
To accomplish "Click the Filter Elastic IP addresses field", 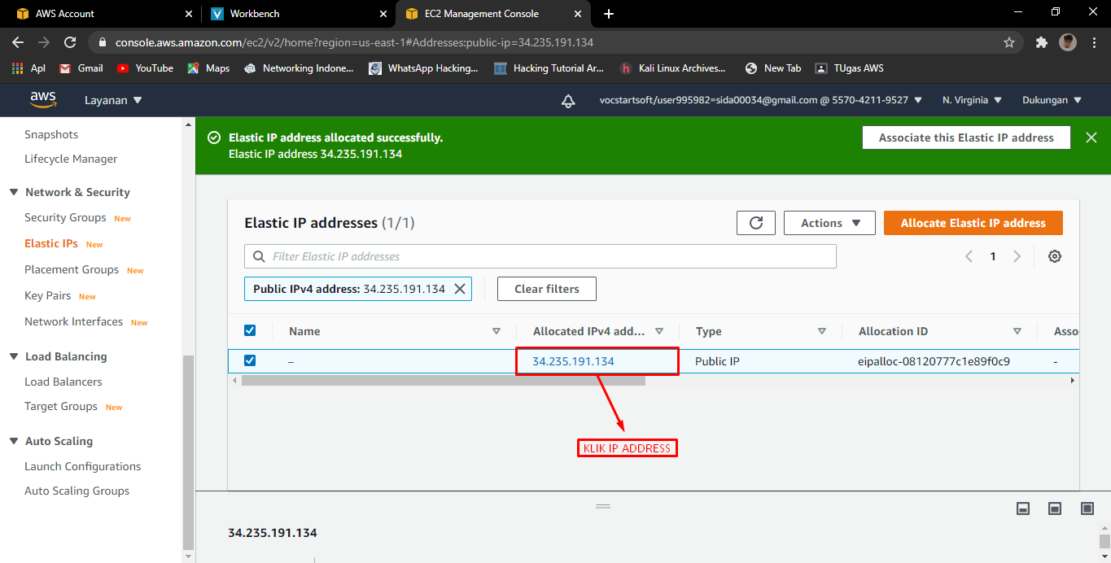I will 540,256.
